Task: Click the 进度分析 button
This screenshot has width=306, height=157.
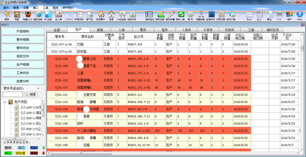Action: (23, 81)
